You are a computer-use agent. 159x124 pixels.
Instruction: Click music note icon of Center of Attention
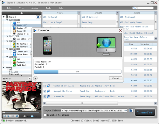[48, 86]
